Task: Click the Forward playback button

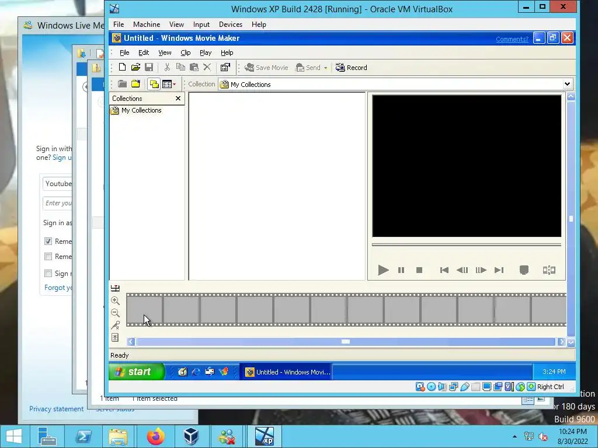Action: [x=499, y=270]
